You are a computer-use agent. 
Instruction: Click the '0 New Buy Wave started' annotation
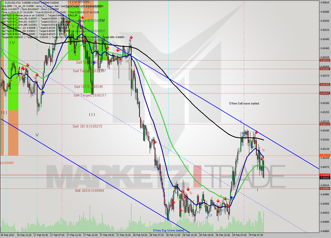(x=168, y=230)
